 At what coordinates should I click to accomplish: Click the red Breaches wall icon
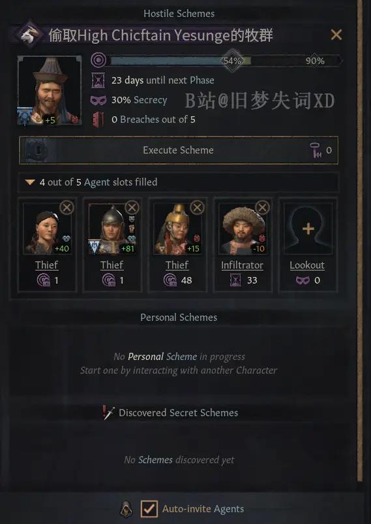pyautogui.click(x=98, y=120)
